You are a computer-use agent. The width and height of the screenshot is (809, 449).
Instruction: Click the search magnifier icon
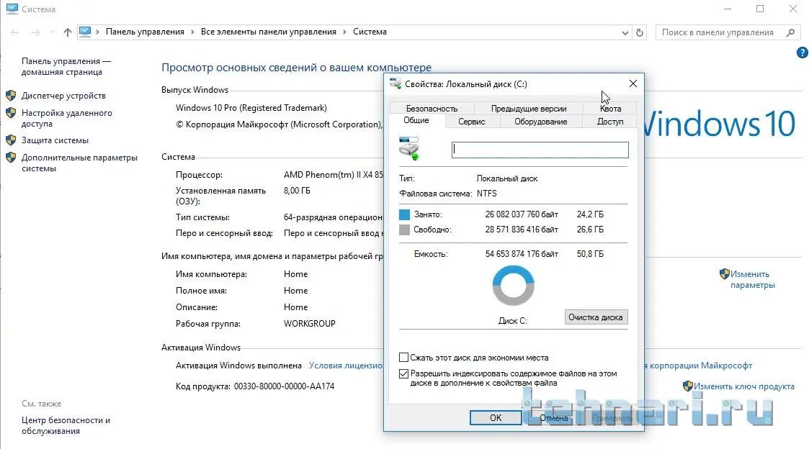pyautogui.click(x=790, y=32)
